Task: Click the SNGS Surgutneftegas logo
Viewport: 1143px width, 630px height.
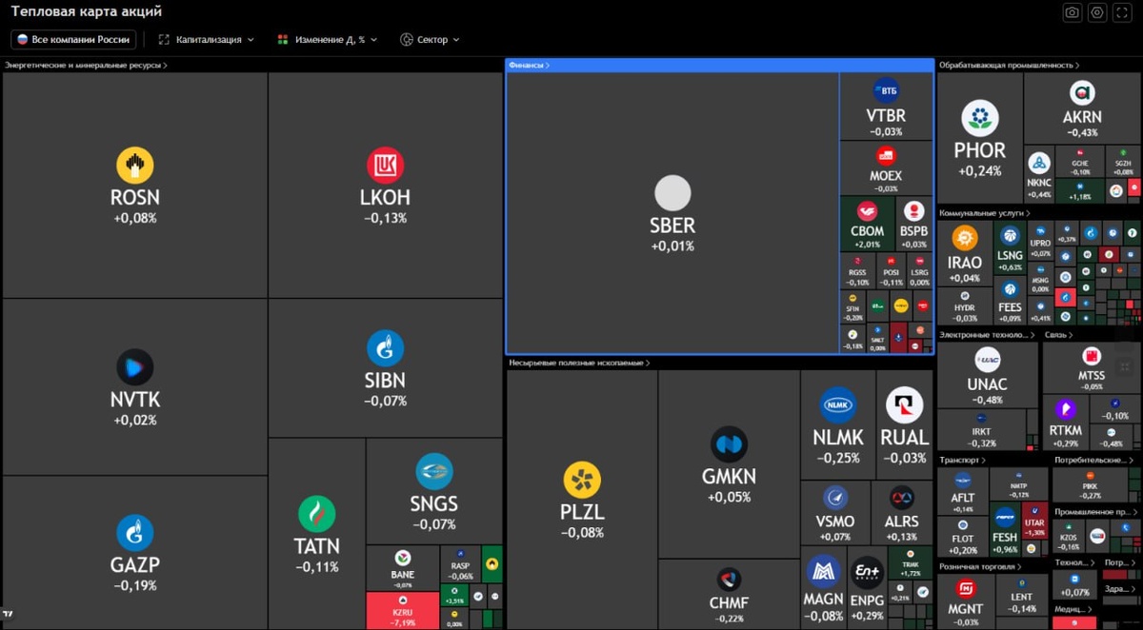Action: pos(434,472)
